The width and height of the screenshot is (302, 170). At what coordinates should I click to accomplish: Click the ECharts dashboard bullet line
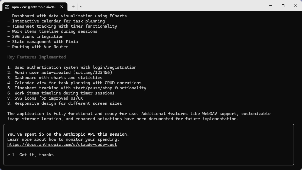[x=67, y=16]
